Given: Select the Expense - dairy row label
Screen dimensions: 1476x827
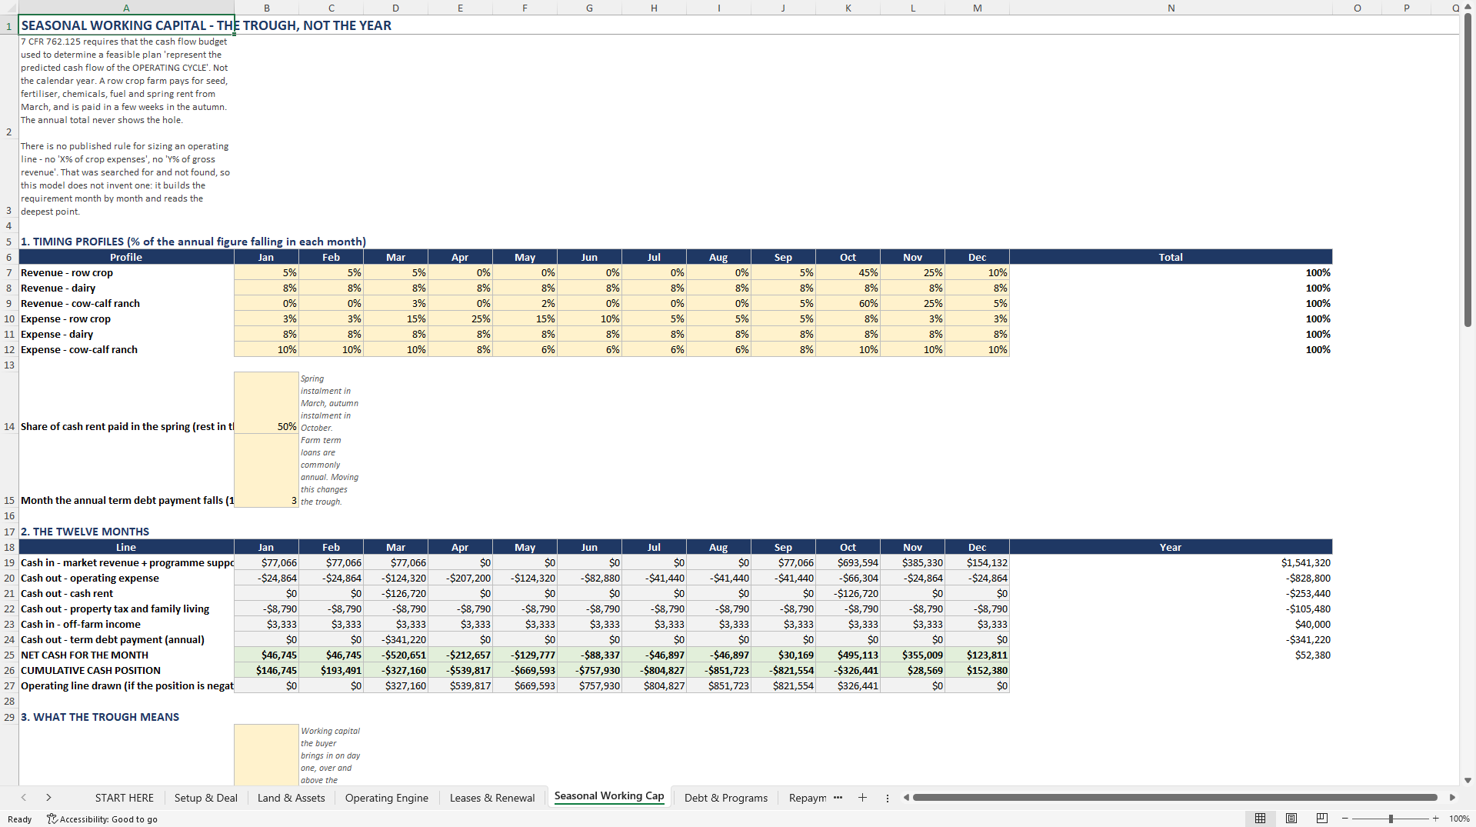Looking at the screenshot, I should [126, 334].
